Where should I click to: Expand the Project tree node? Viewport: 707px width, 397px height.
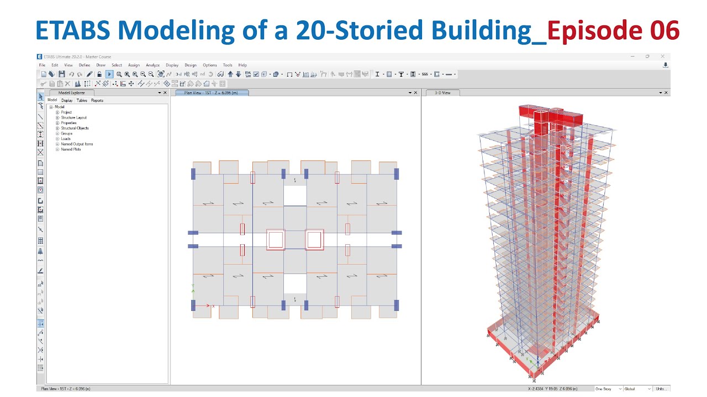coord(57,112)
